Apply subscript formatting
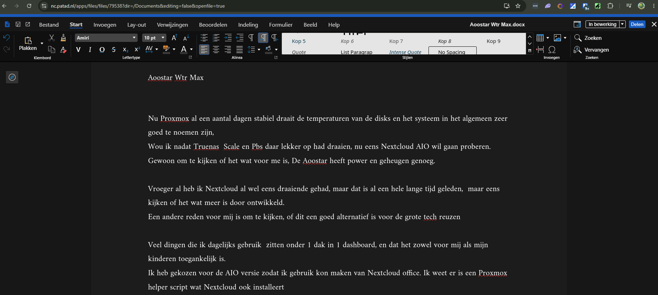 (125, 50)
